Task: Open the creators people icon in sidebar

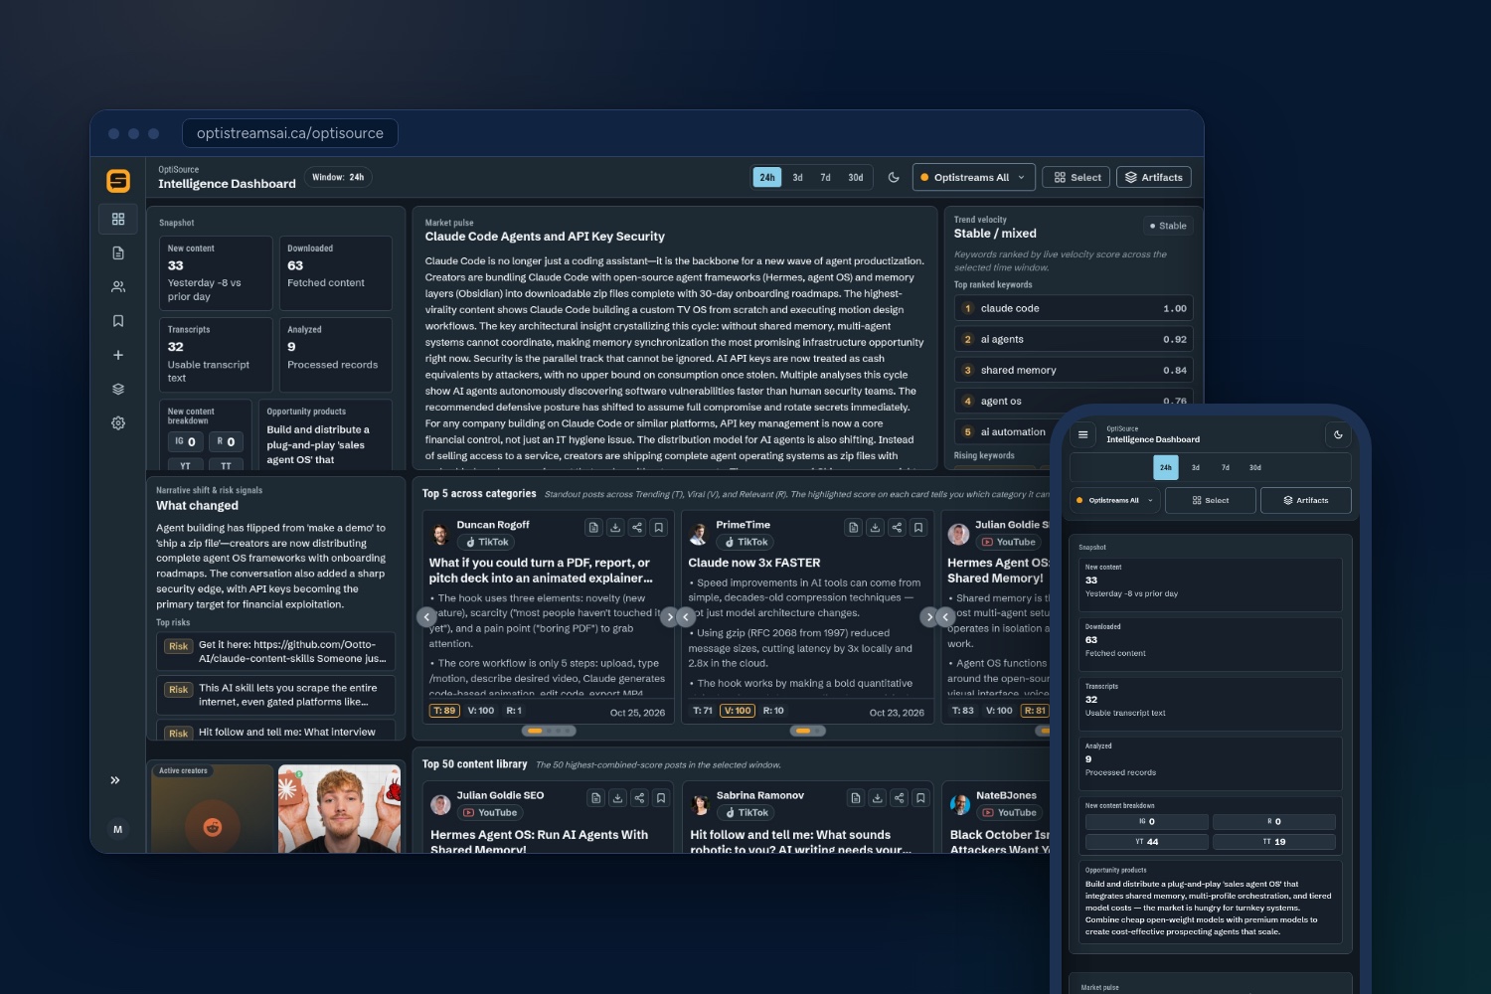Action: click(118, 287)
